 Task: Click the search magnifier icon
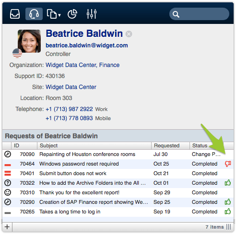coord(176,14)
